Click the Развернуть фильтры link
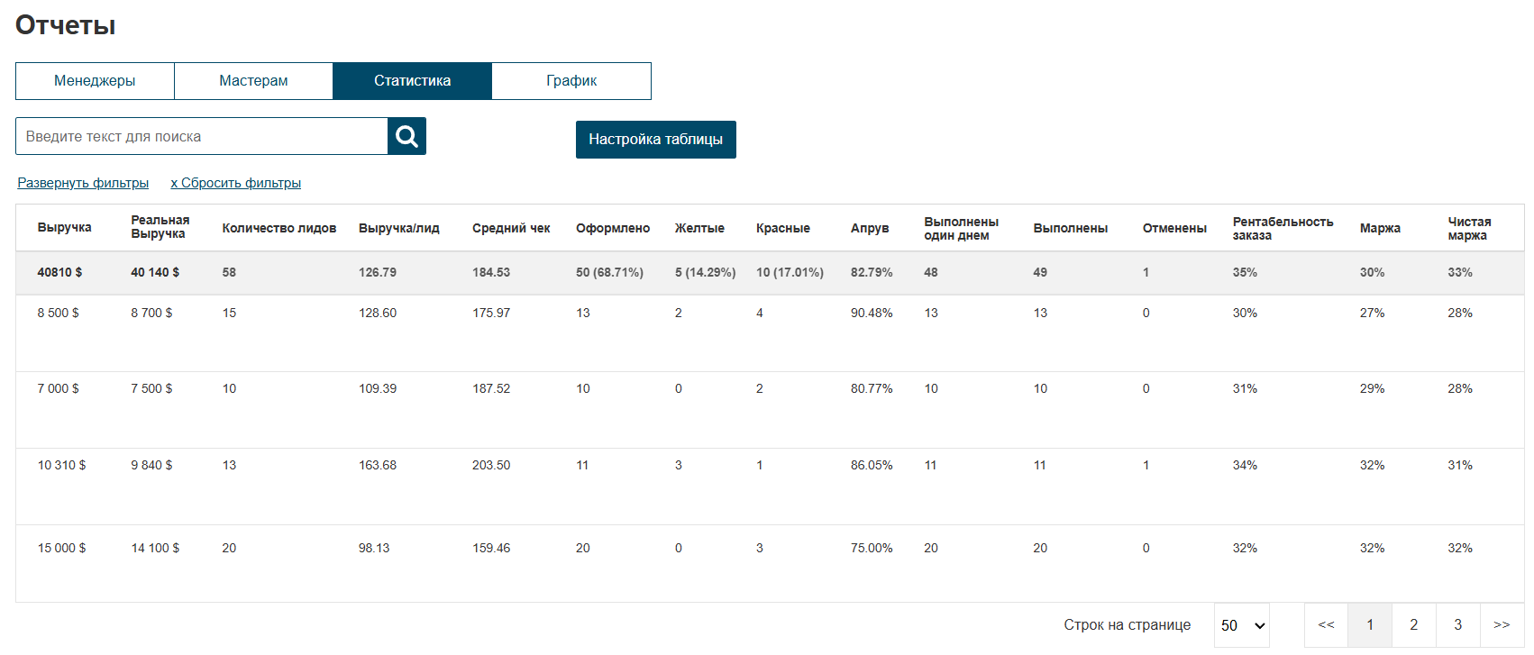The image size is (1534, 655). (83, 183)
